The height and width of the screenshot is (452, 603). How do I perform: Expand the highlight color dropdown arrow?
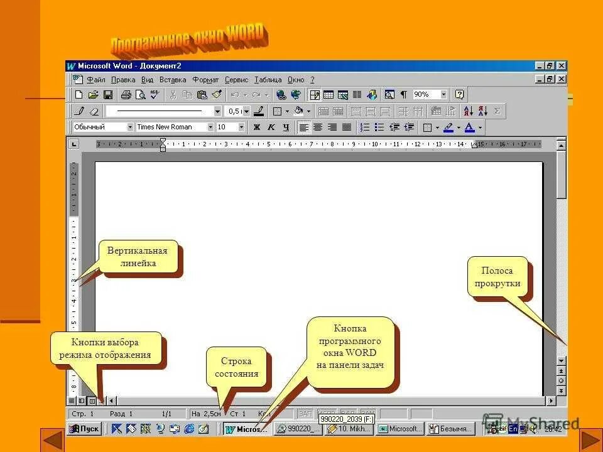(x=459, y=127)
